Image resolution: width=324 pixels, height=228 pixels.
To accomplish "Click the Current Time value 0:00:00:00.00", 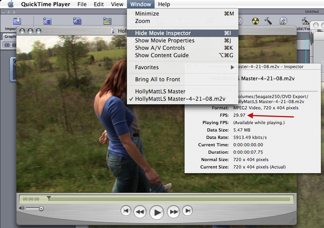I will [248, 145].
